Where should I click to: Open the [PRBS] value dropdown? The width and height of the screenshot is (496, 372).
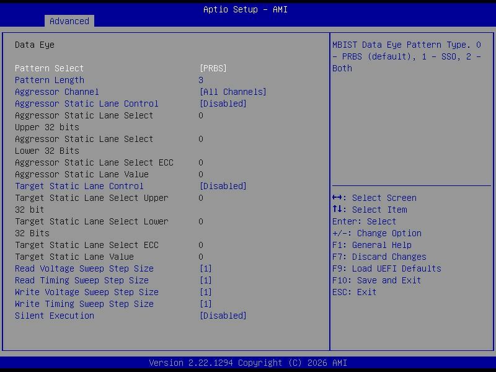(x=213, y=68)
